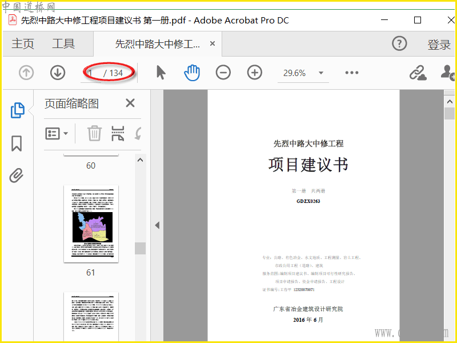Click the total pages text / 134

(113, 73)
